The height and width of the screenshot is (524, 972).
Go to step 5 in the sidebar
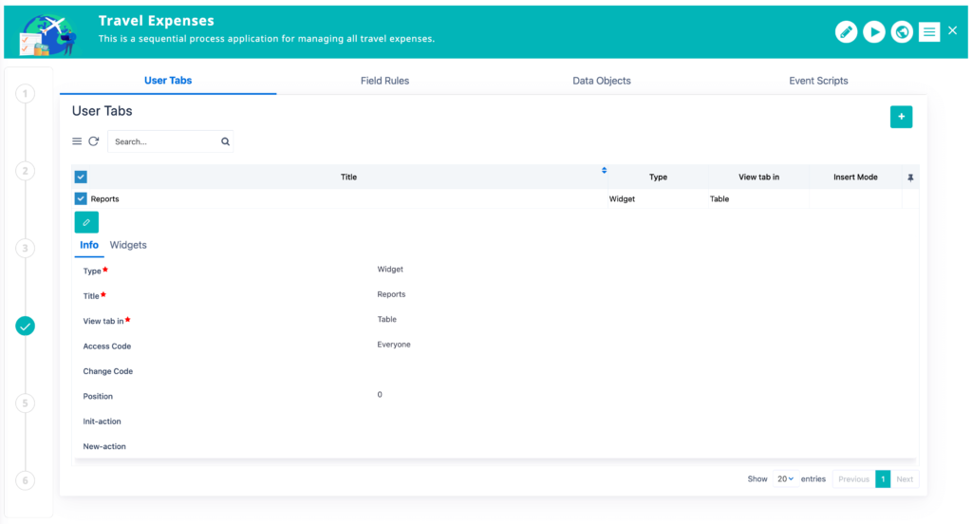click(26, 403)
